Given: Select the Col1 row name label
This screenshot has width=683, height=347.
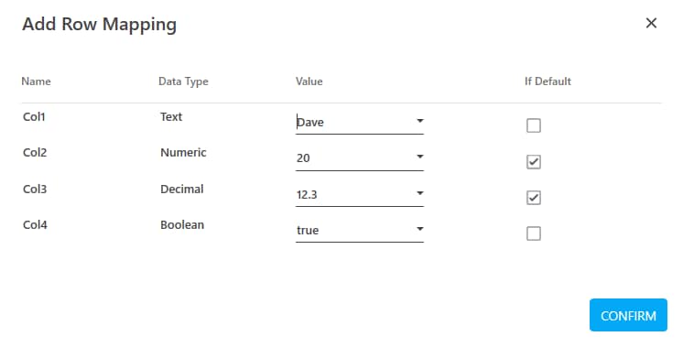Looking at the screenshot, I should click(x=34, y=116).
